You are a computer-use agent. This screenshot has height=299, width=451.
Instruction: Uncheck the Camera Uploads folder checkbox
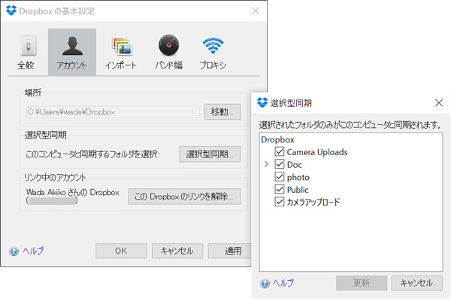pos(280,151)
